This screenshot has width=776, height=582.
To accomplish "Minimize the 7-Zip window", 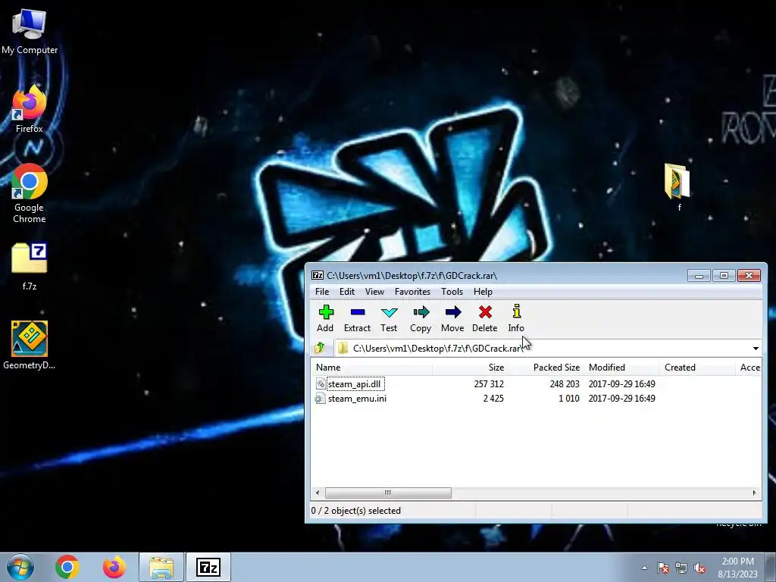I will (x=699, y=275).
